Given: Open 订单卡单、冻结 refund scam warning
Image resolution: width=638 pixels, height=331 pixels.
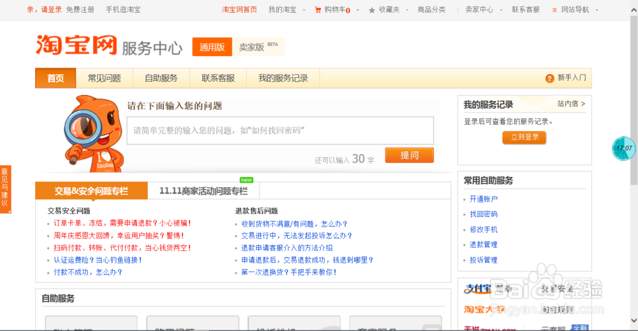Looking at the screenshot, I should pos(122,223).
